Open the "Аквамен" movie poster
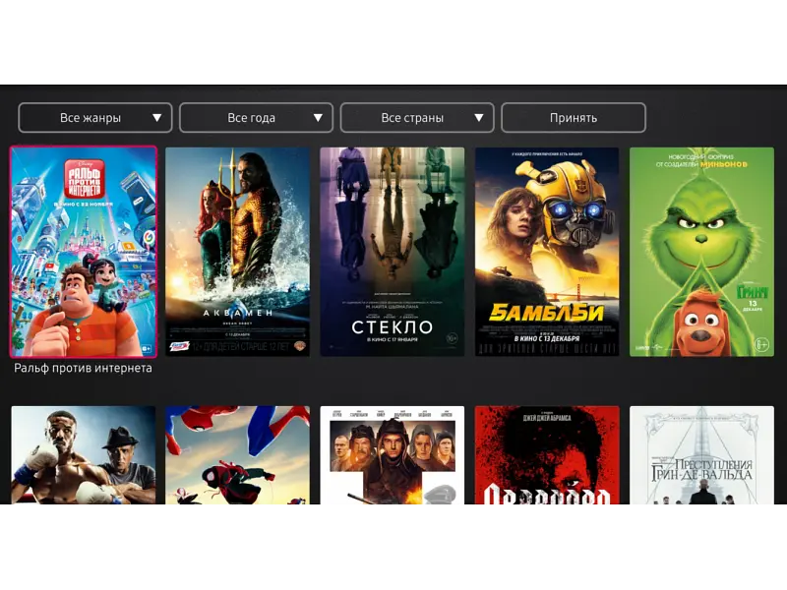Screen dimensions: 787x590 click(x=237, y=252)
